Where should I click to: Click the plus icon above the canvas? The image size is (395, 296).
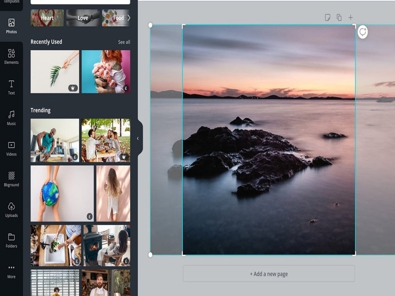pyautogui.click(x=351, y=17)
